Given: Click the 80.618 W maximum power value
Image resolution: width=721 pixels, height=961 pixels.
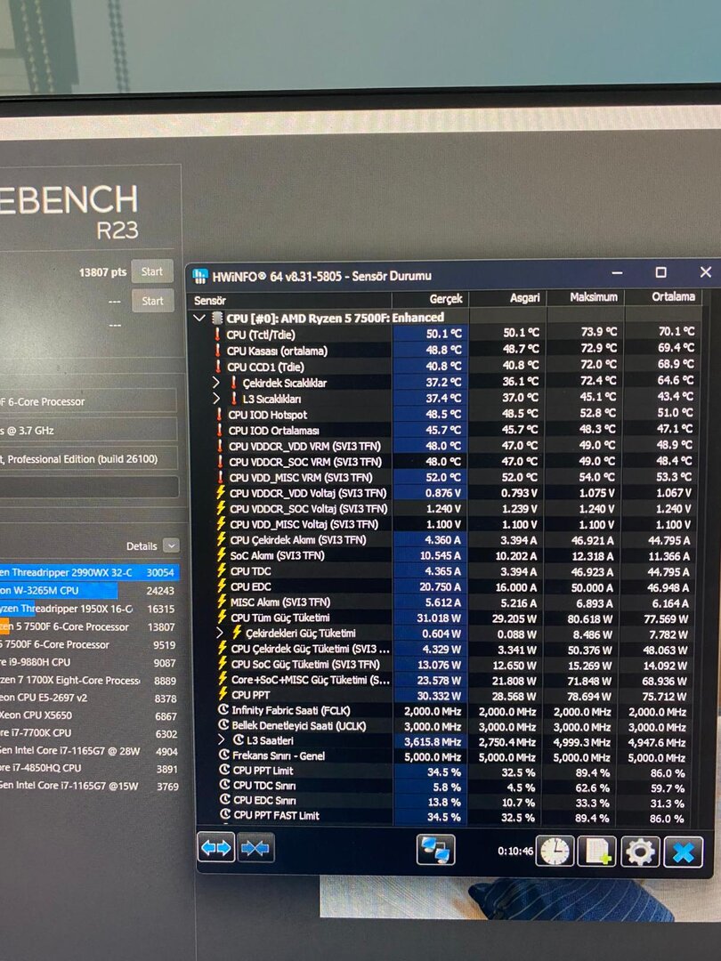Looking at the screenshot, I should [589, 619].
